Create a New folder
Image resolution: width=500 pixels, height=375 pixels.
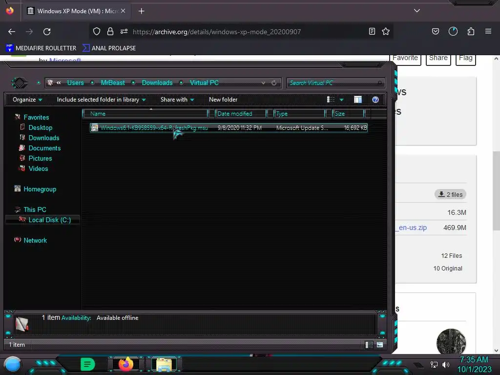223,100
